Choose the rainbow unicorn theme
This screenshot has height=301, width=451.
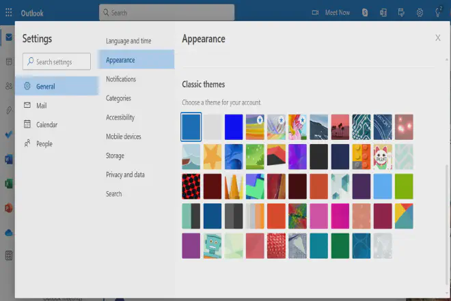click(297, 127)
